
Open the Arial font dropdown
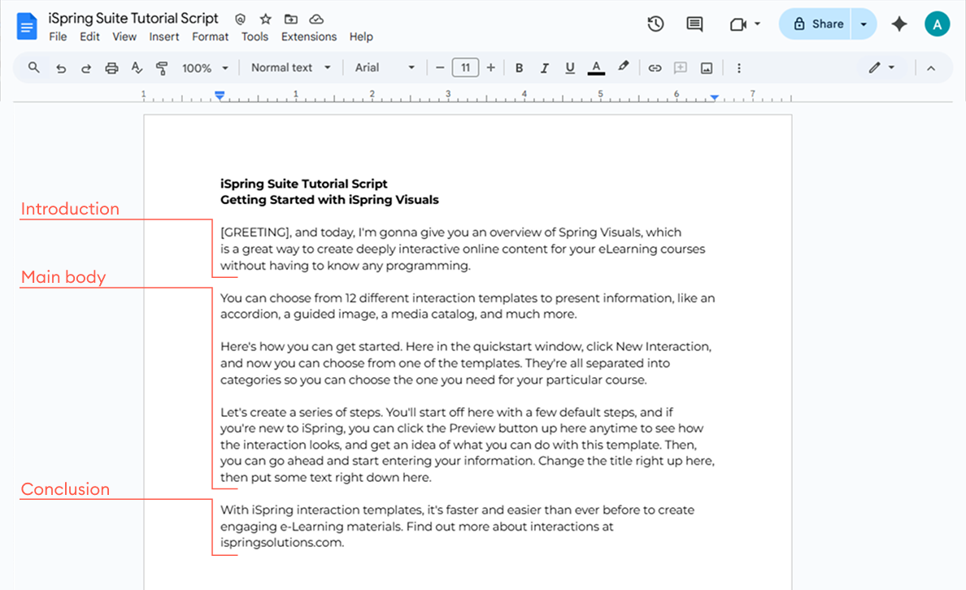(x=383, y=67)
